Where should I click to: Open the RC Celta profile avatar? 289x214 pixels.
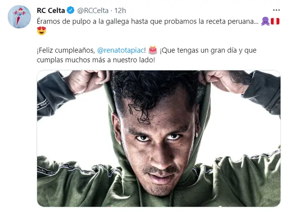point(19,17)
